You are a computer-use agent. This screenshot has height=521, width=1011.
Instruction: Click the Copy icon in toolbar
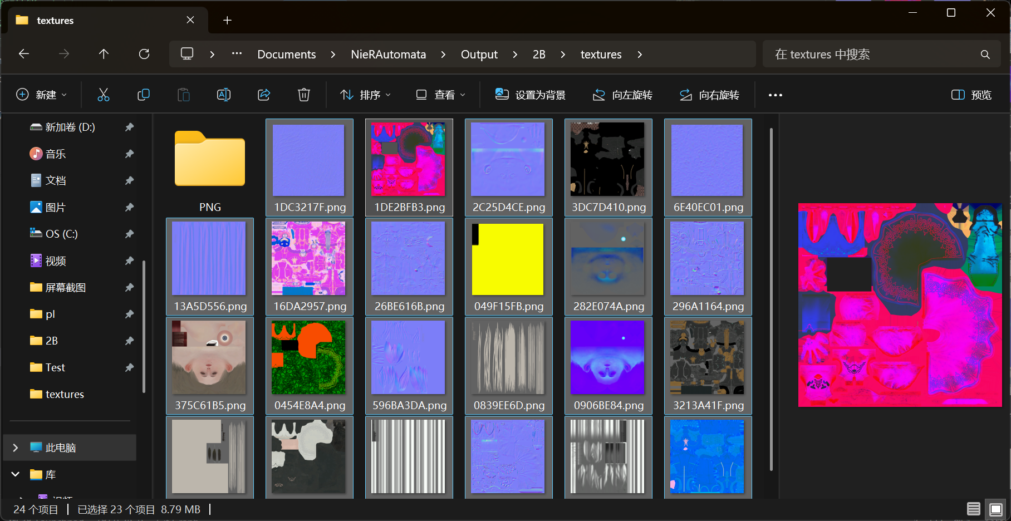pos(144,95)
